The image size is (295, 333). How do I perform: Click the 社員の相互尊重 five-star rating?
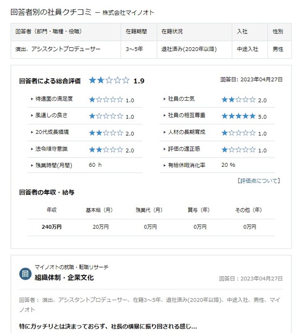click(x=238, y=116)
